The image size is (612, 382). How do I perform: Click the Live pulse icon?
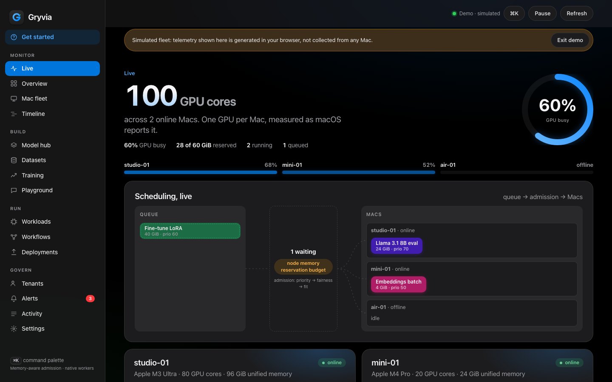[14, 68]
